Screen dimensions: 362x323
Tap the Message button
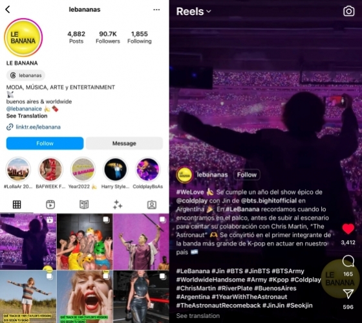pyautogui.click(x=124, y=143)
